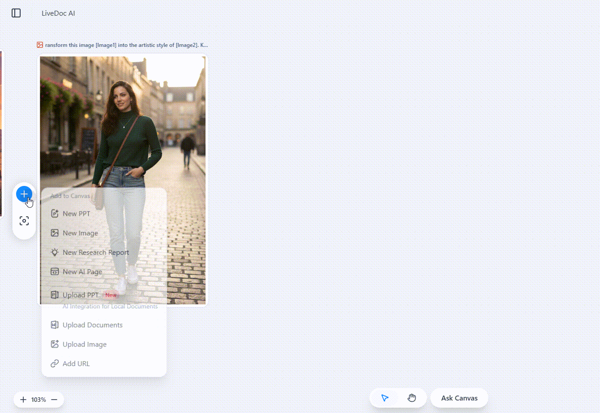Select the arrow pointer tool
Viewport: 600px width, 413px height.
(384, 397)
